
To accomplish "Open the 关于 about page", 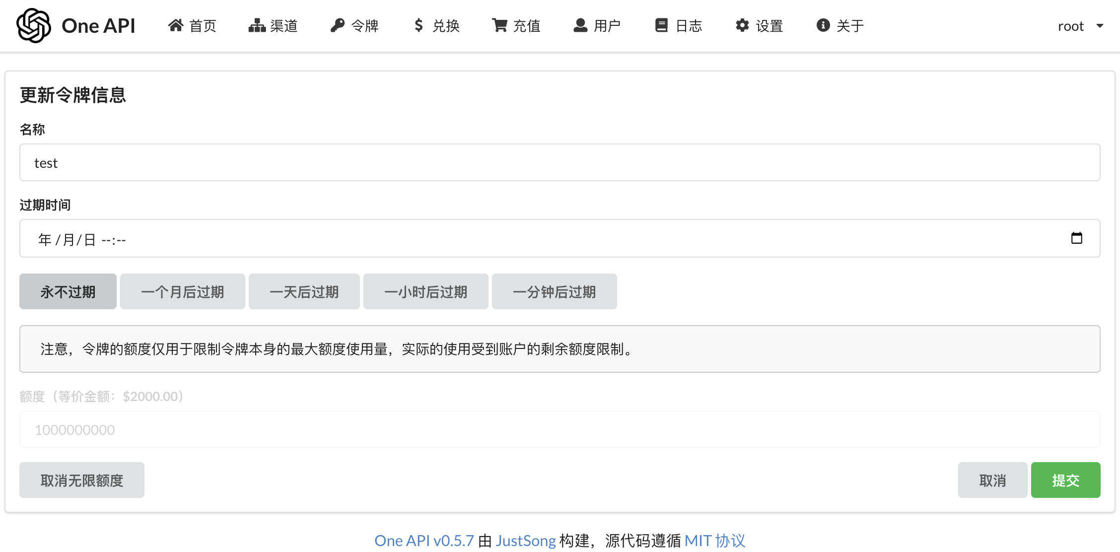I will [840, 26].
